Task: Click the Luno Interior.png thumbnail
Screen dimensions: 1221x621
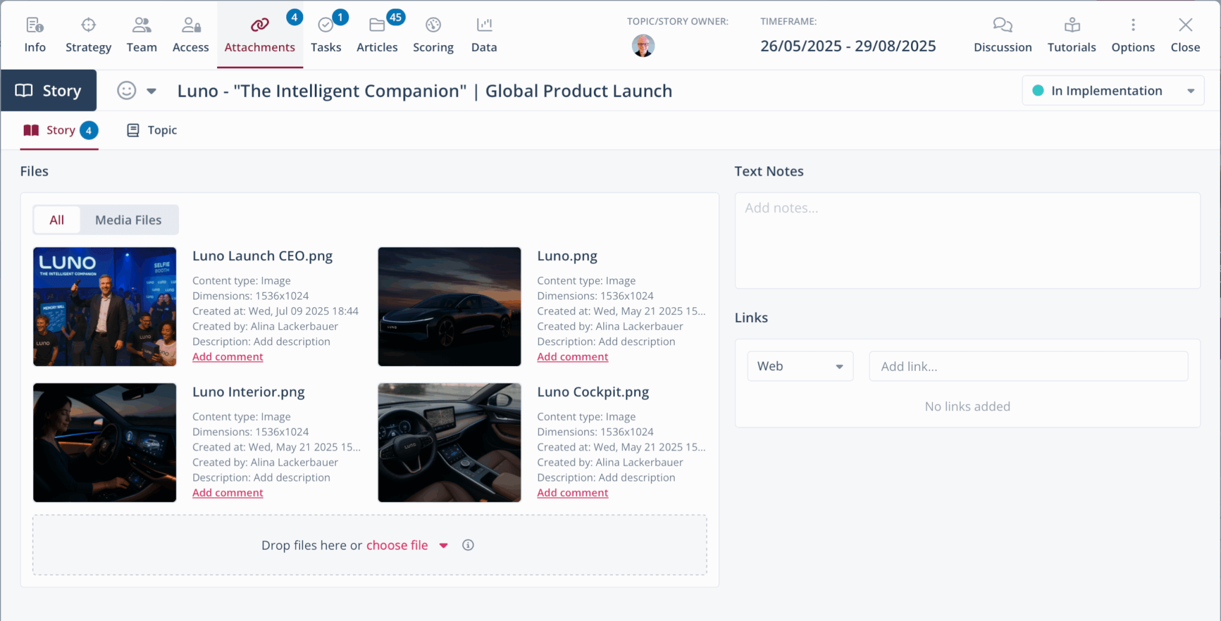Action: pos(104,442)
